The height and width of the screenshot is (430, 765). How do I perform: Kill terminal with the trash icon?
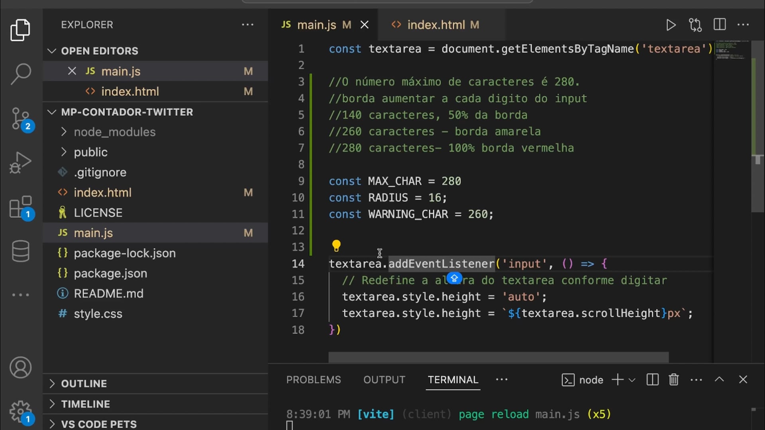[673, 379]
